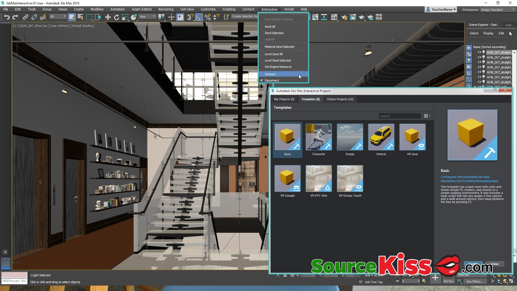Open the YourUserName account dropdown
The height and width of the screenshot is (291, 517).
click(x=441, y=9)
